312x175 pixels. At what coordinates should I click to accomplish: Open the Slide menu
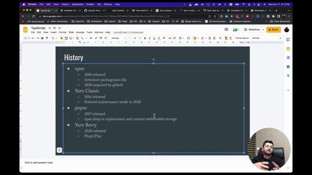tap(71, 32)
